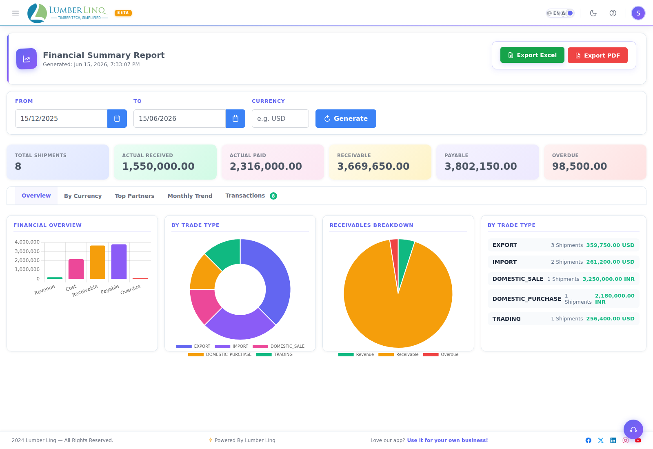This screenshot has width=653, height=449.
Task: Open the user avatar S menu
Action: point(638,13)
